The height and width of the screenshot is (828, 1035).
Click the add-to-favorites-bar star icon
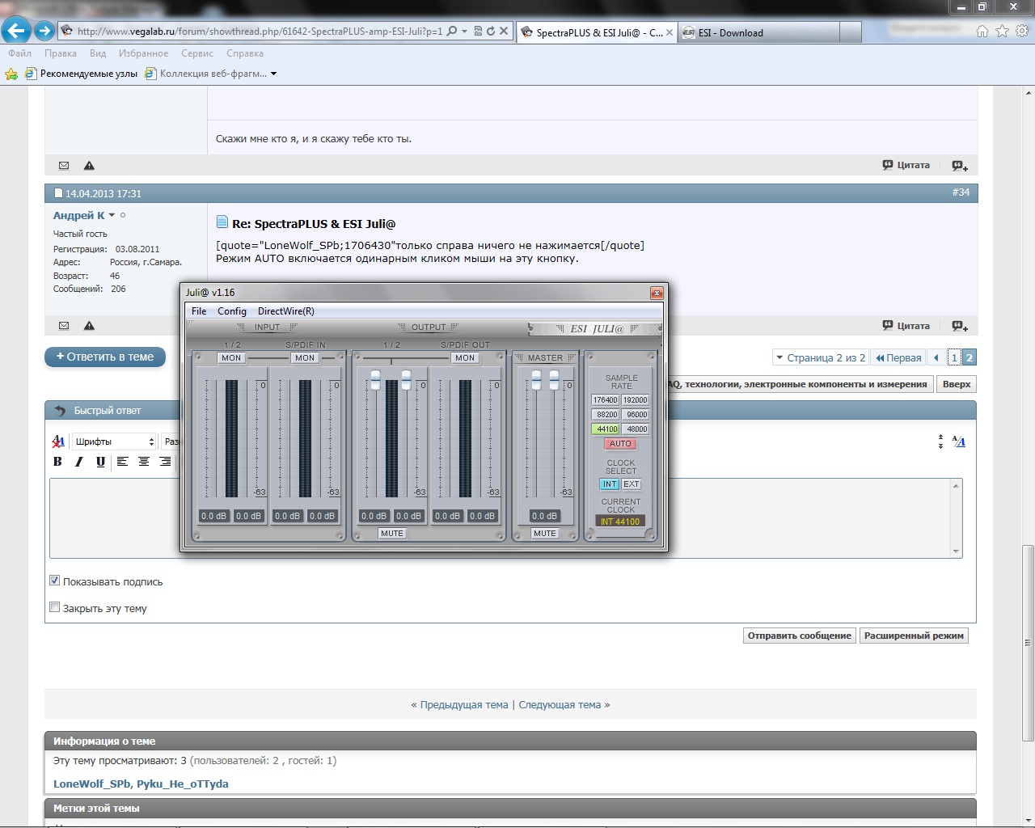[11, 74]
